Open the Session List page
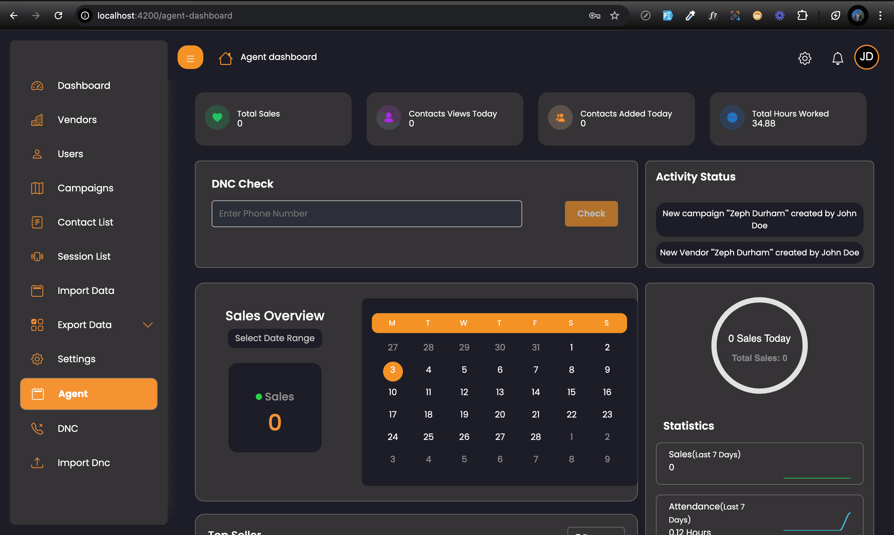This screenshot has width=894, height=535. (x=84, y=256)
